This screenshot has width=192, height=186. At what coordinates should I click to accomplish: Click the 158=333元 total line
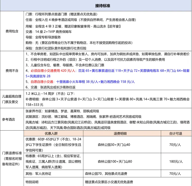coord(34,105)
